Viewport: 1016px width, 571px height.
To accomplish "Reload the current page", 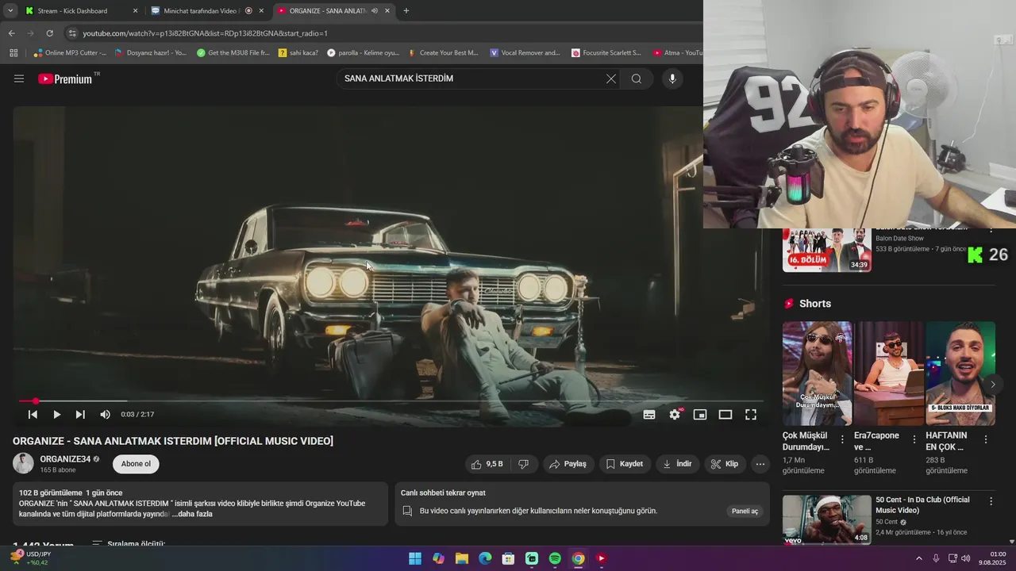I will tap(49, 33).
